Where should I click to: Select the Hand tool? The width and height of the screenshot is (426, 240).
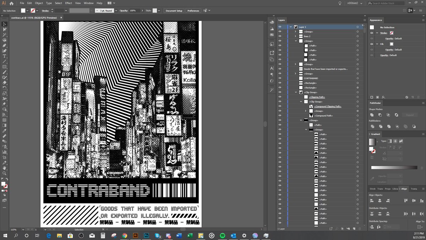click(5, 168)
